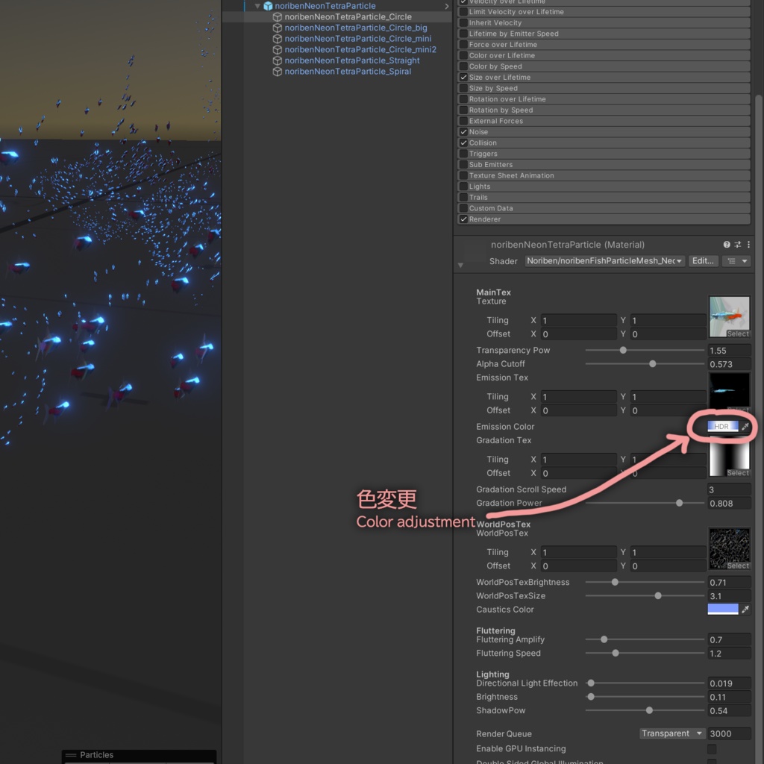The width and height of the screenshot is (764, 764).
Task: Click the Alpha Cutoff slider handle
Action: click(652, 364)
